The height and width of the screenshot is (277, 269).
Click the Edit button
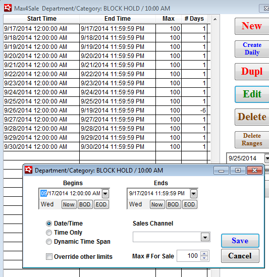click(x=252, y=94)
